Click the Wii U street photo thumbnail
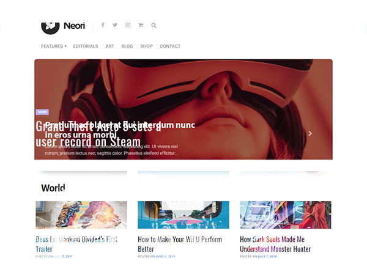 [183, 215]
